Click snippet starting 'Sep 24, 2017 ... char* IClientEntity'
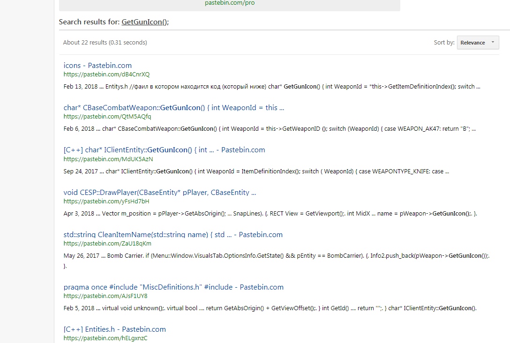The height and width of the screenshot is (343, 510). 256,171
